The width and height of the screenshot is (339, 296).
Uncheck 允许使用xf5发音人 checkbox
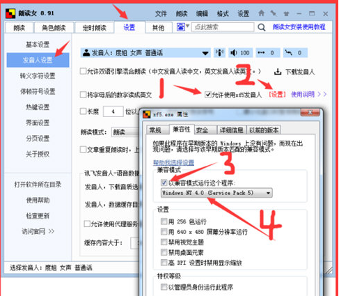pos(208,95)
